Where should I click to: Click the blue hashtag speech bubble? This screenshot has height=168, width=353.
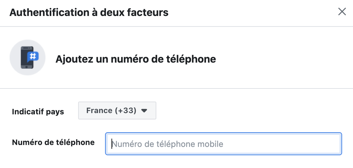[33, 57]
